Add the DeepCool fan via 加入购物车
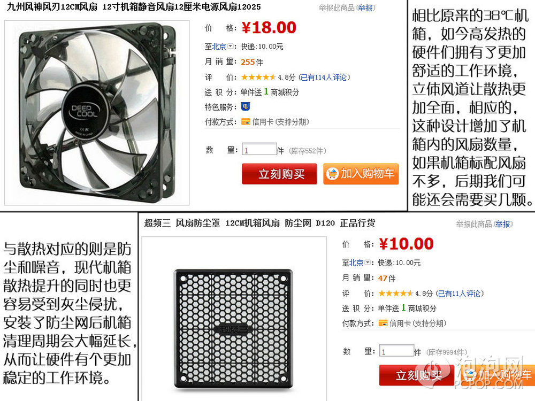 361,174
